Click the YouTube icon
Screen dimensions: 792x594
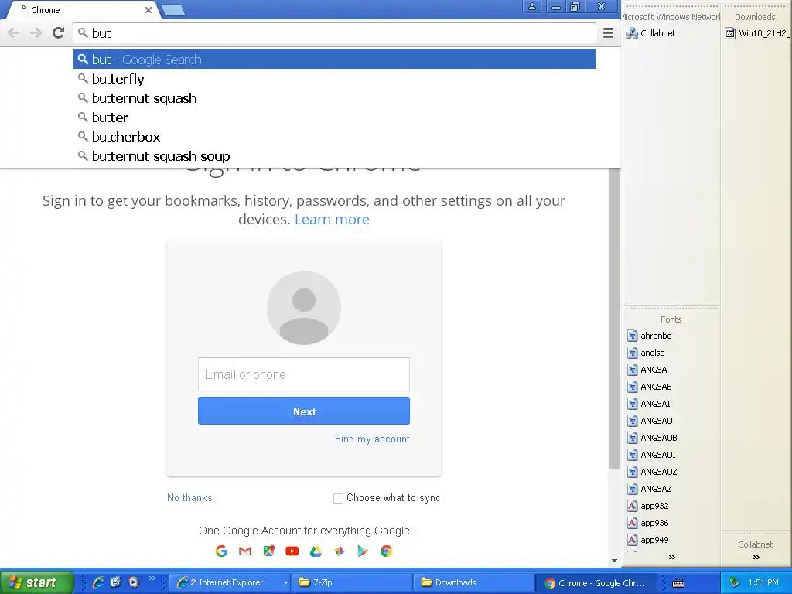click(x=292, y=551)
